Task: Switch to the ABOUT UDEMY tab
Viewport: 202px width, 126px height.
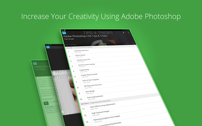Action: (70, 45)
